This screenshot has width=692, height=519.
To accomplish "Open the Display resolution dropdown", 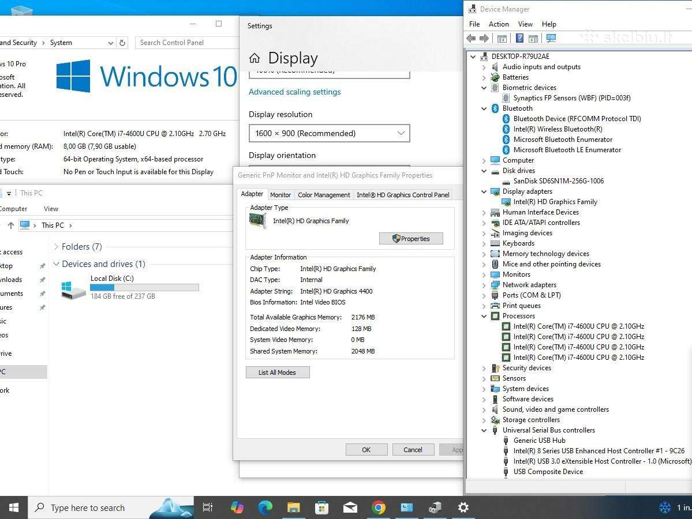I will [x=329, y=133].
